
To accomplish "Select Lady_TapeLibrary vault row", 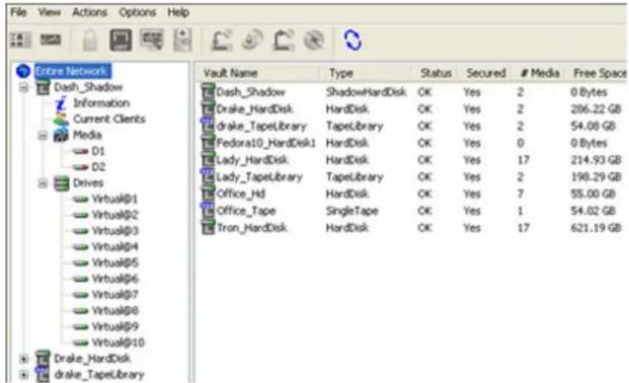I will [412, 177].
